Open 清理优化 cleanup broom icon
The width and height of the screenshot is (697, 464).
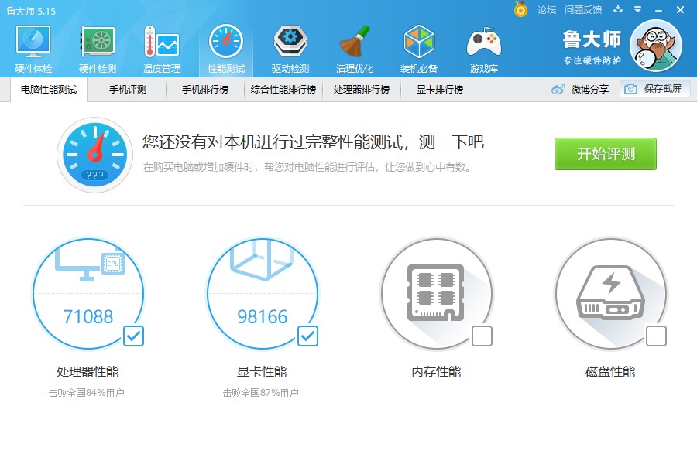[355, 49]
